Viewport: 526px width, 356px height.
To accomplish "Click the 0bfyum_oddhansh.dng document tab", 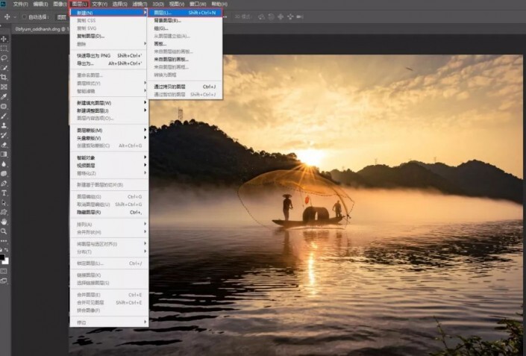I will 34,29.
